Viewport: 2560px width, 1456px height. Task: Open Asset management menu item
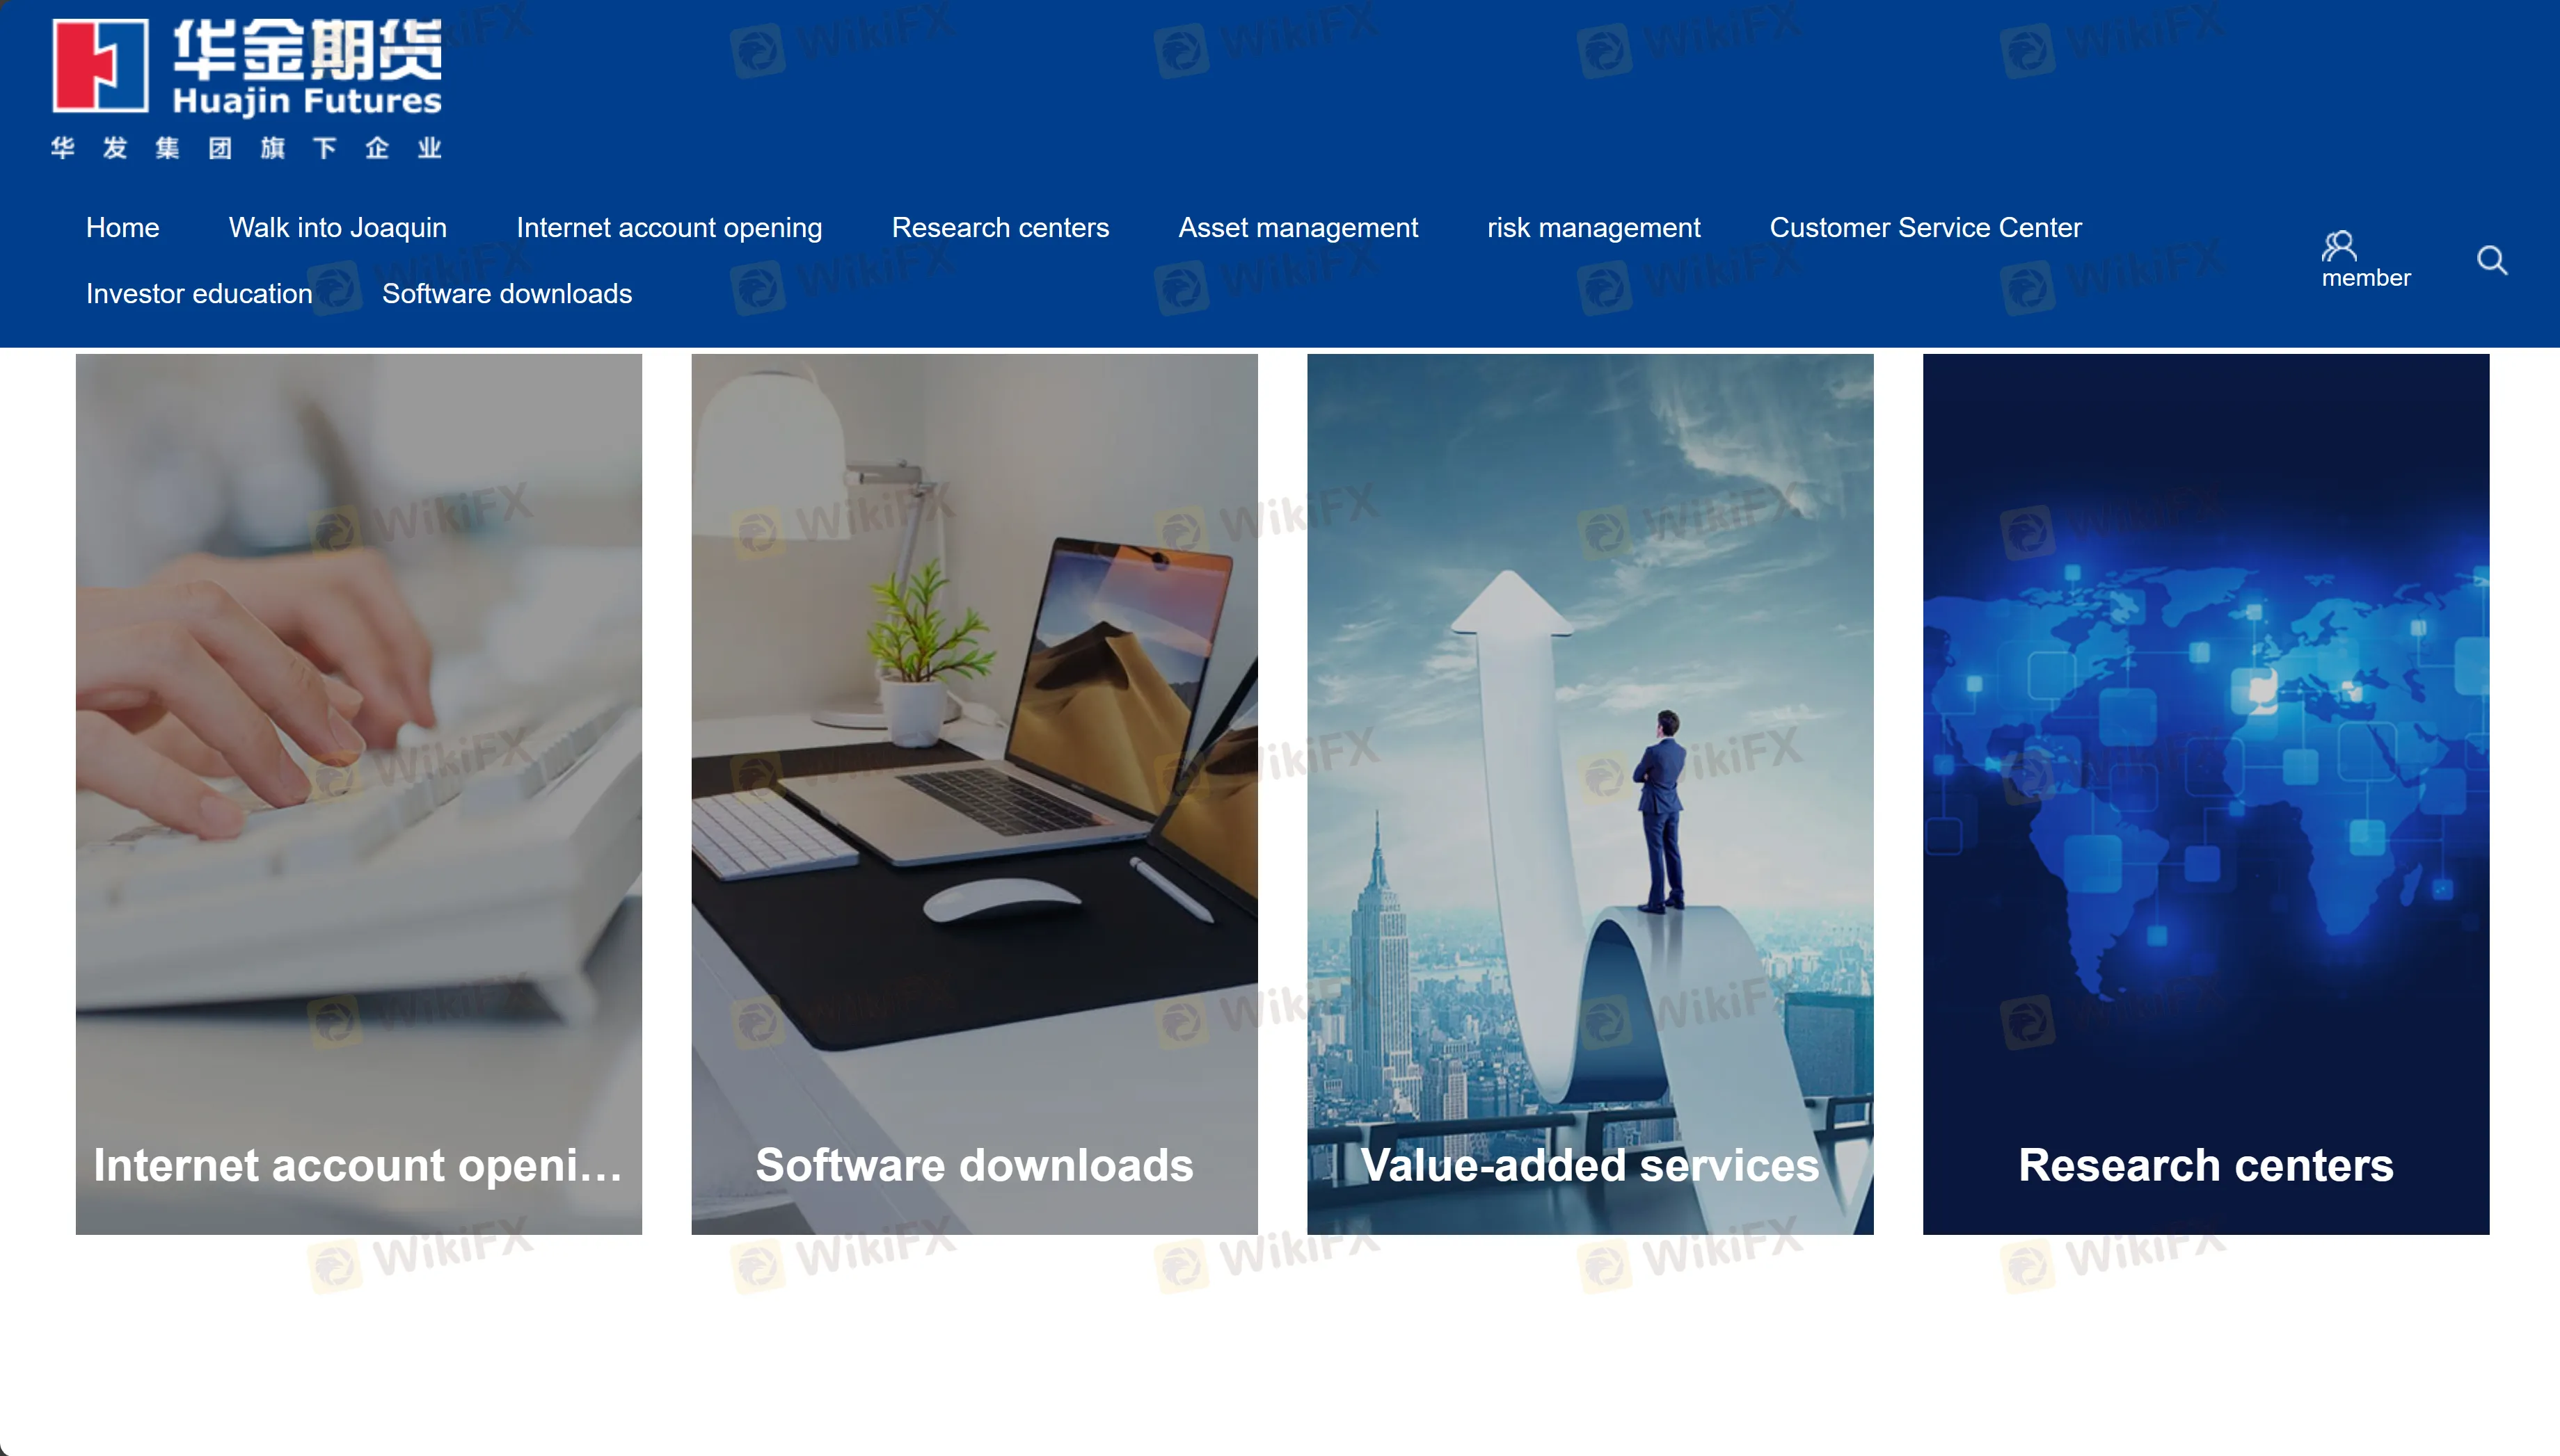coord(1297,228)
